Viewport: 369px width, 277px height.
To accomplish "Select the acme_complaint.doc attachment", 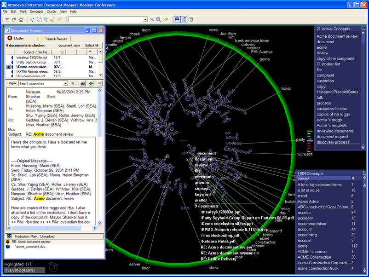I will (x=31, y=247).
